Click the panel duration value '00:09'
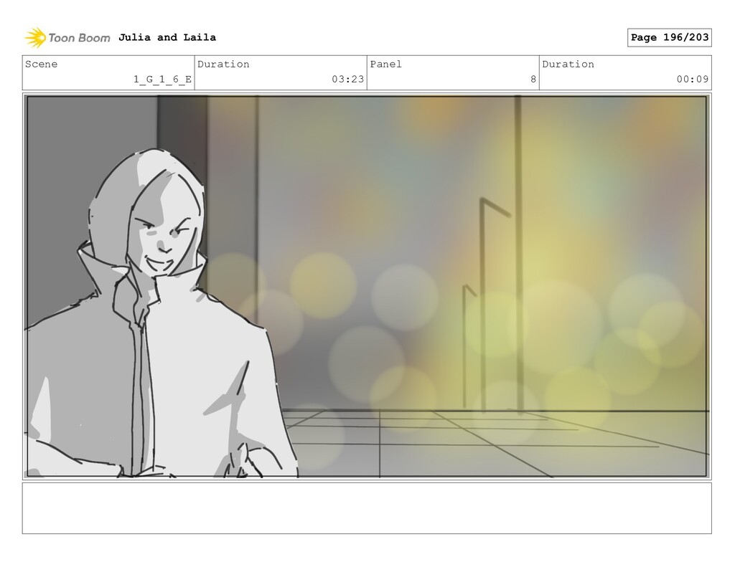Image resolution: width=735 pixels, height=567 pixels. [x=693, y=79]
